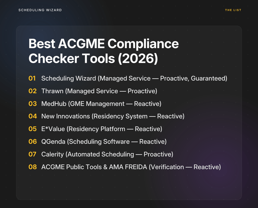
Task: Click THE LIST label in yellow
Action: coord(233,10)
